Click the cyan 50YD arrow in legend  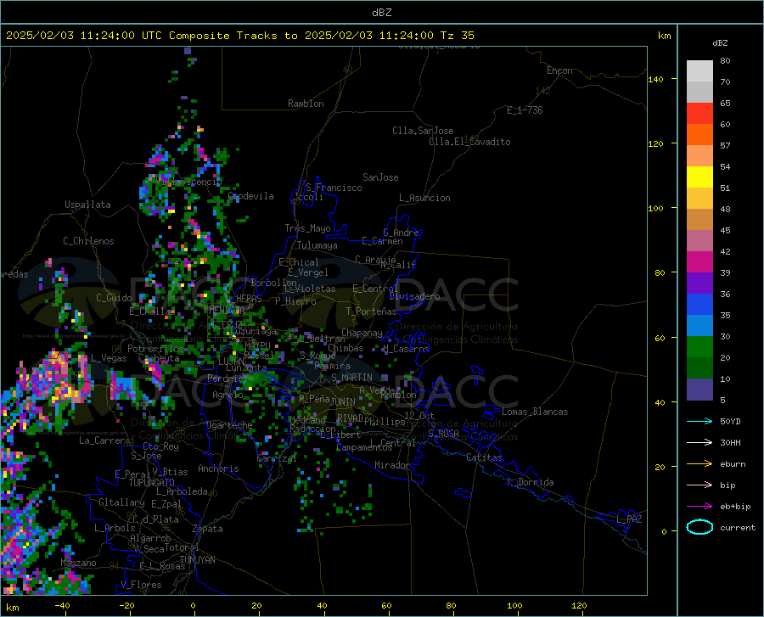[x=699, y=421]
